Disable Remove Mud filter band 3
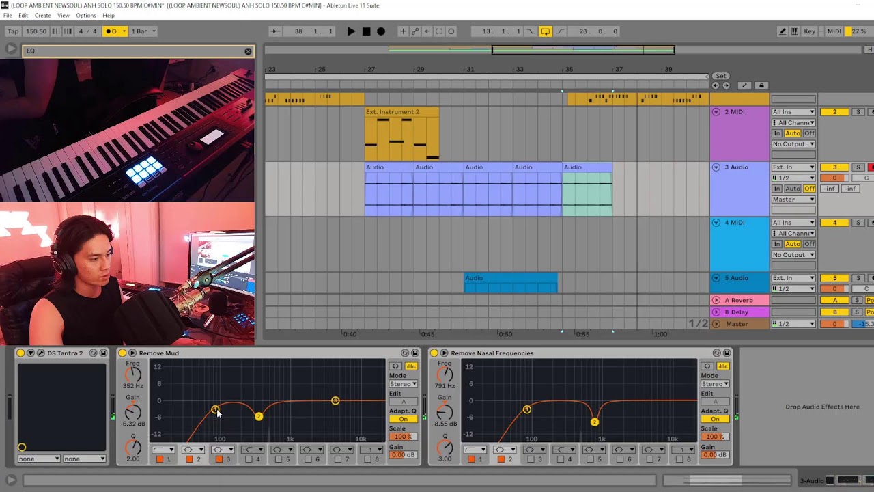This screenshot has height=492, width=874. 219,459
